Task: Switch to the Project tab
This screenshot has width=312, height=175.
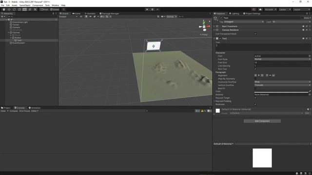Action: 5,108
